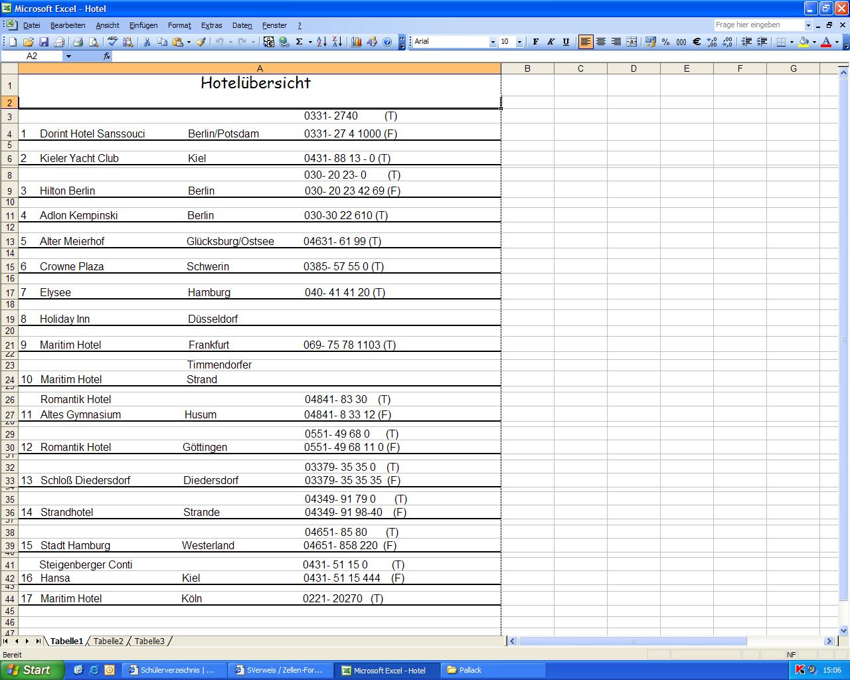Paste with the clipboard icon

(x=178, y=42)
